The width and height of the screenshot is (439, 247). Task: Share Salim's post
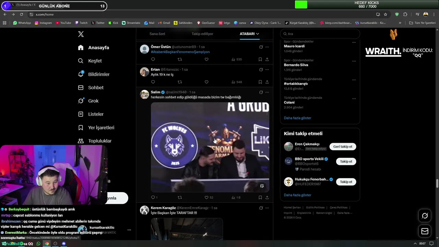click(267, 197)
